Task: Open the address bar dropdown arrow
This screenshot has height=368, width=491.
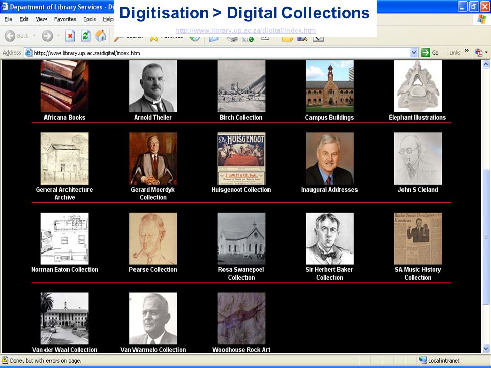Action: click(x=414, y=53)
